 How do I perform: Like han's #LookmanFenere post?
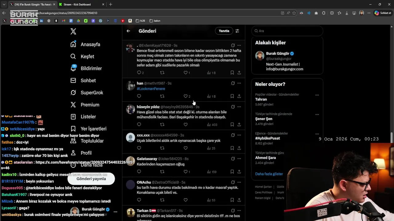[x=186, y=96]
